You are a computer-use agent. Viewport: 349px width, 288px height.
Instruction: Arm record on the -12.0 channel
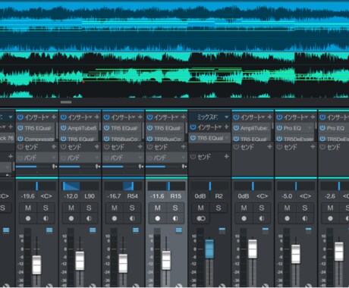pos(71,218)
